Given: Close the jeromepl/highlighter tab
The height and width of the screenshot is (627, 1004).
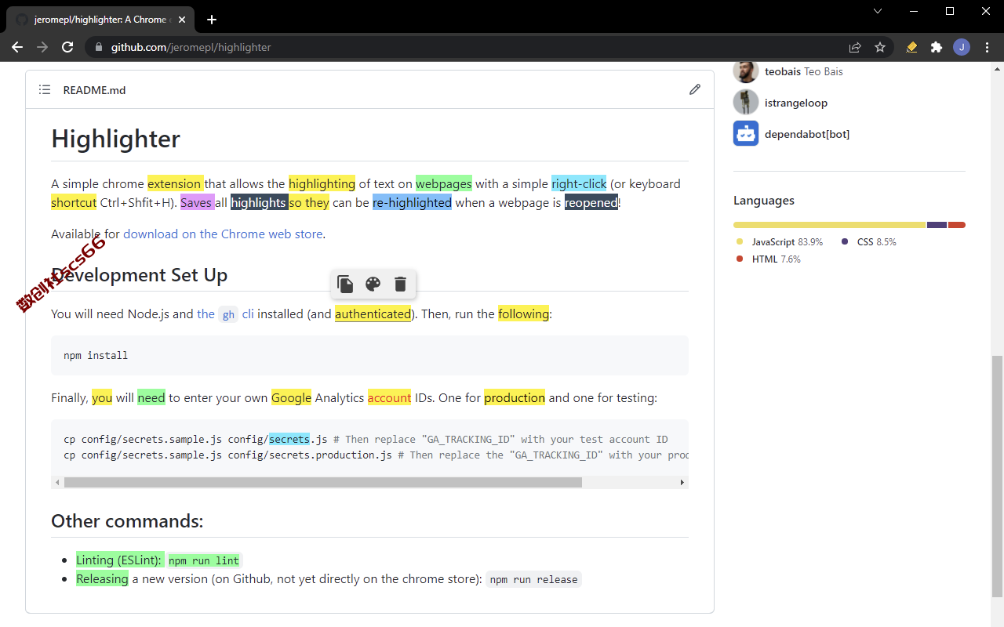Looking at the screenshot, I should pyautogui.click(x=183, y=20).
